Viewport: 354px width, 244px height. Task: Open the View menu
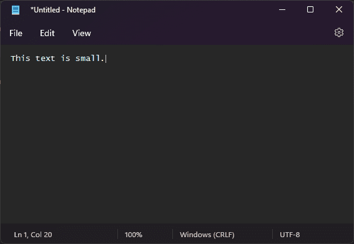[82, 34]
